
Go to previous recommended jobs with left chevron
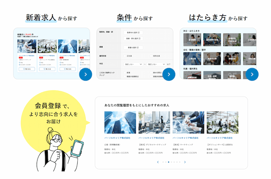158,162
